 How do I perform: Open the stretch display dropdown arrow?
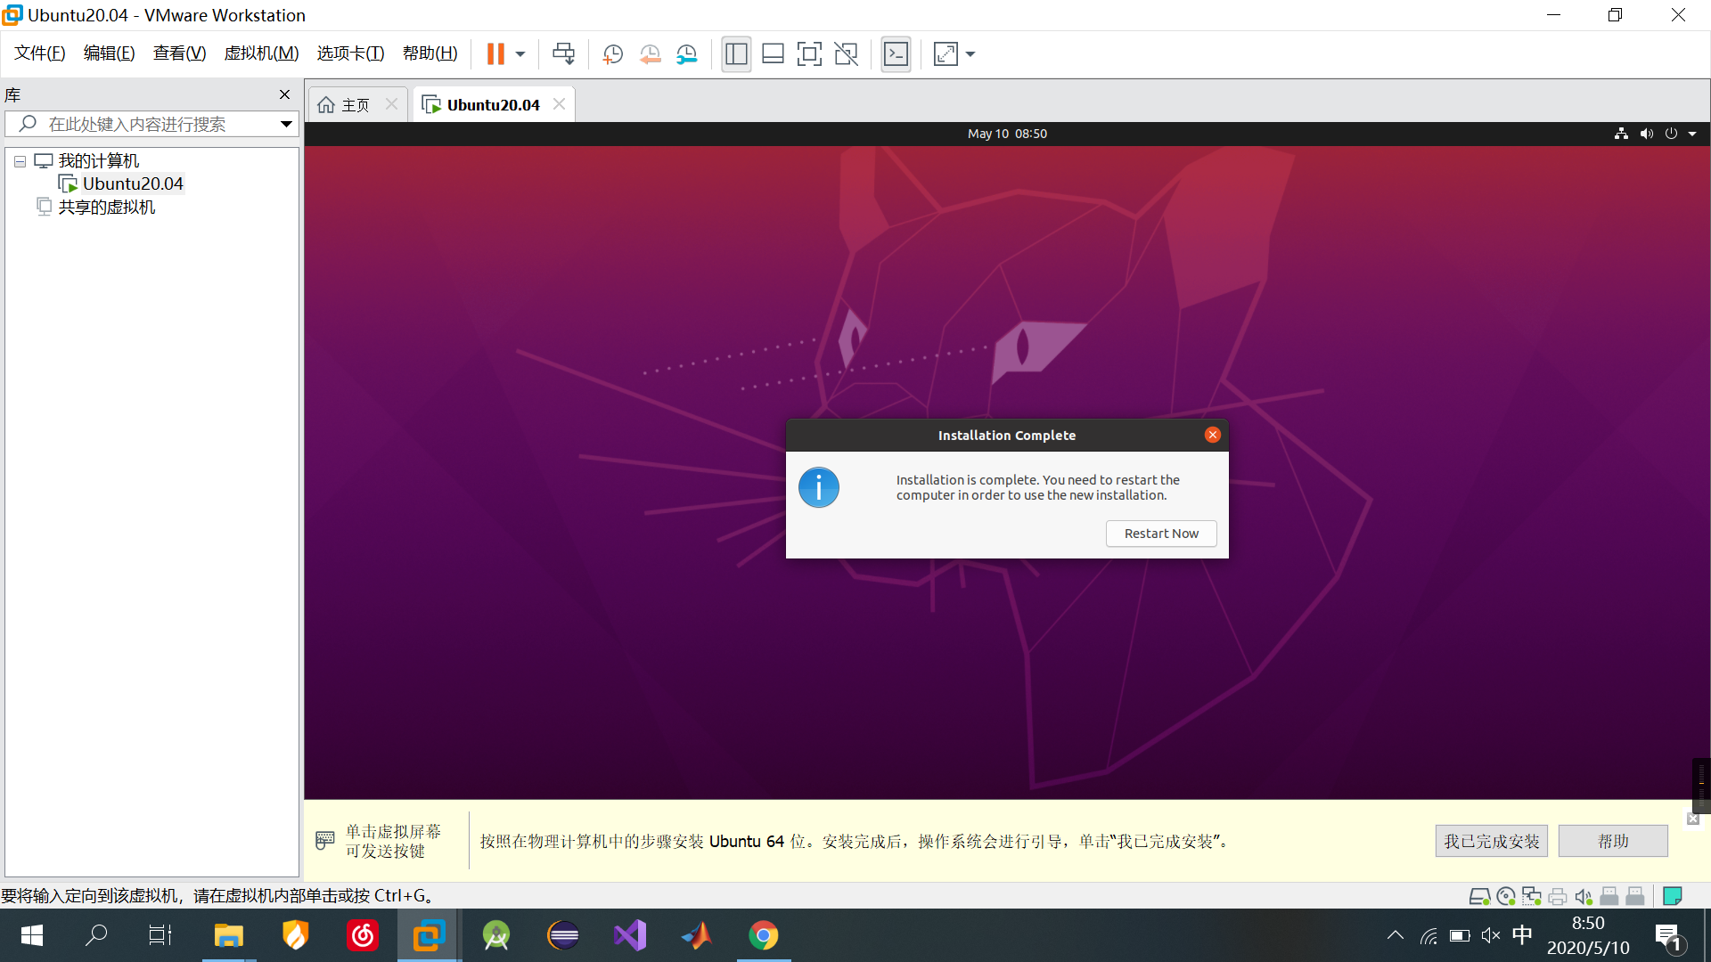pyautogui.click(x=970, y=54)
